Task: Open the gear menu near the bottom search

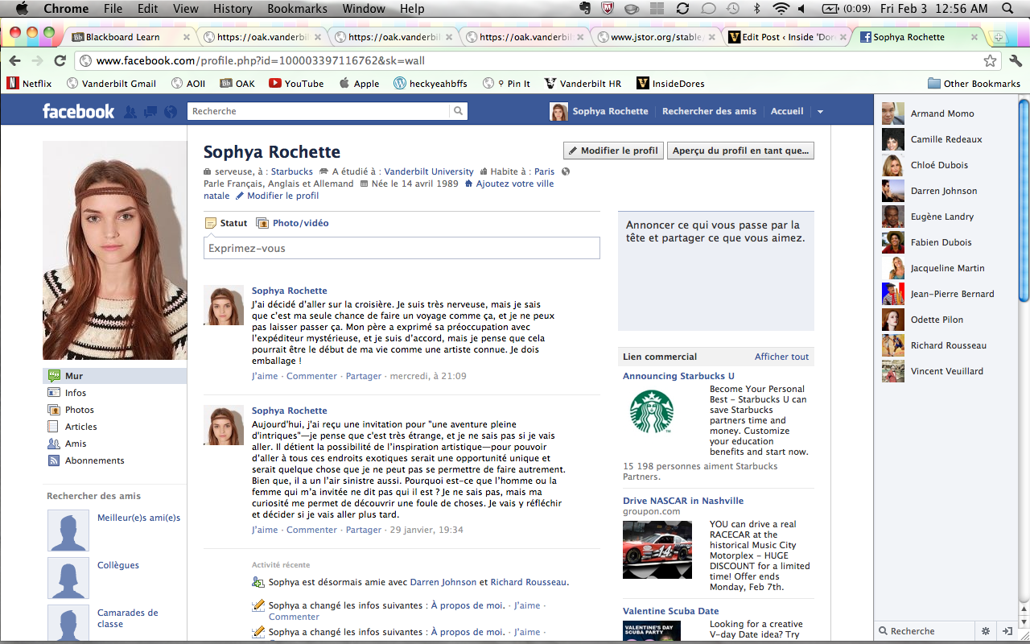Action: pos(986,631)
